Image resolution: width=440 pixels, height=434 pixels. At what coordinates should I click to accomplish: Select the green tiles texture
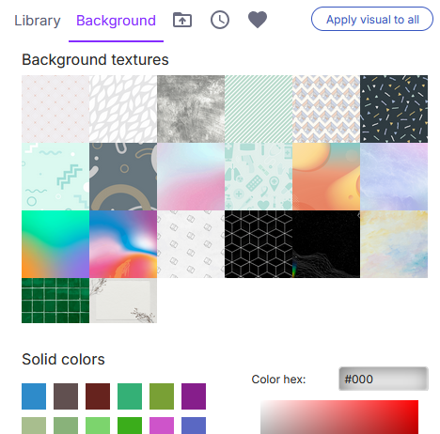[55, 301]
